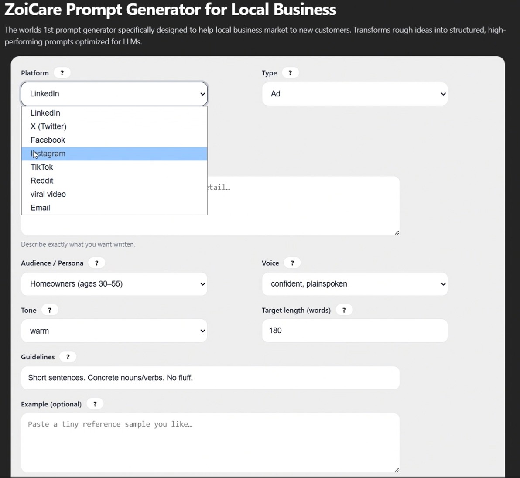This screenshot has width=520, height=478.
Task: Expand the Tone dropdown set to warm
Action: (x=114, y=331)
